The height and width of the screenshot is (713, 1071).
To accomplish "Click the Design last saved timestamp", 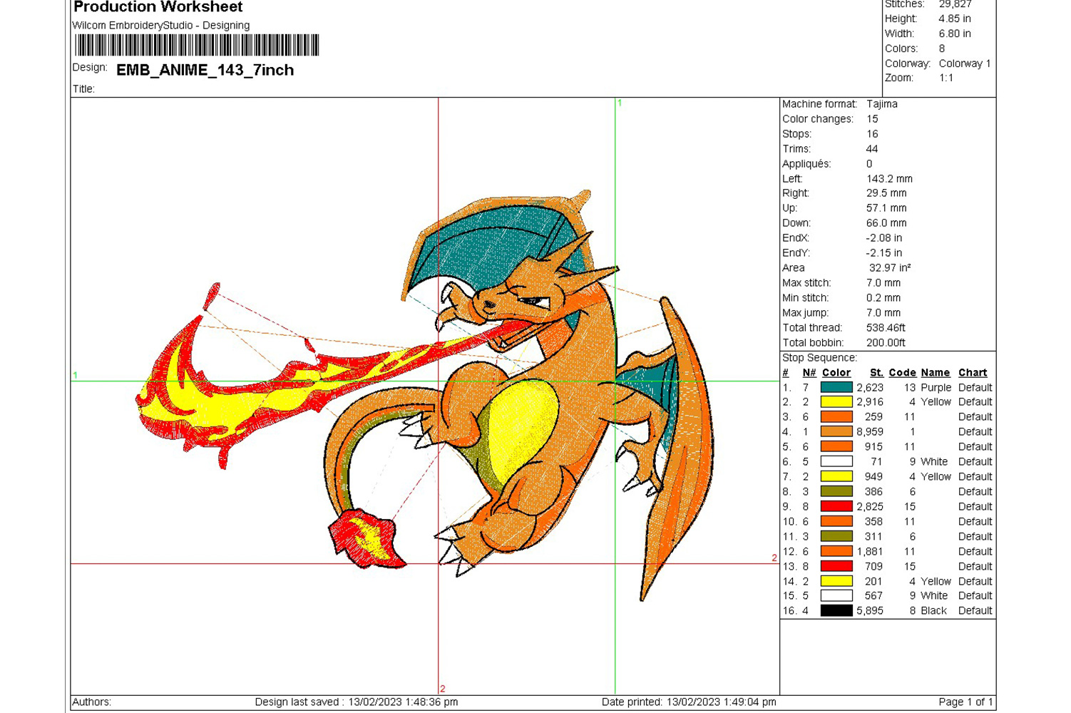I will (357, 702).
